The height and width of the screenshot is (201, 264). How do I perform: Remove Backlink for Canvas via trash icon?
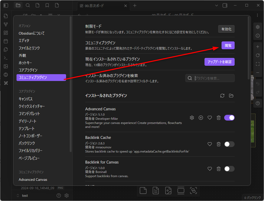pos(219,169)
